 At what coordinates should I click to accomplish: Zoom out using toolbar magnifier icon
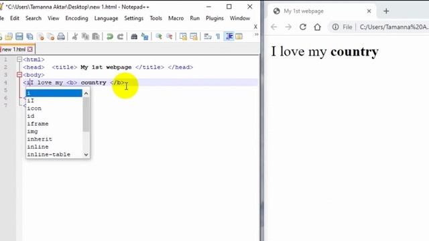(169, 36)
